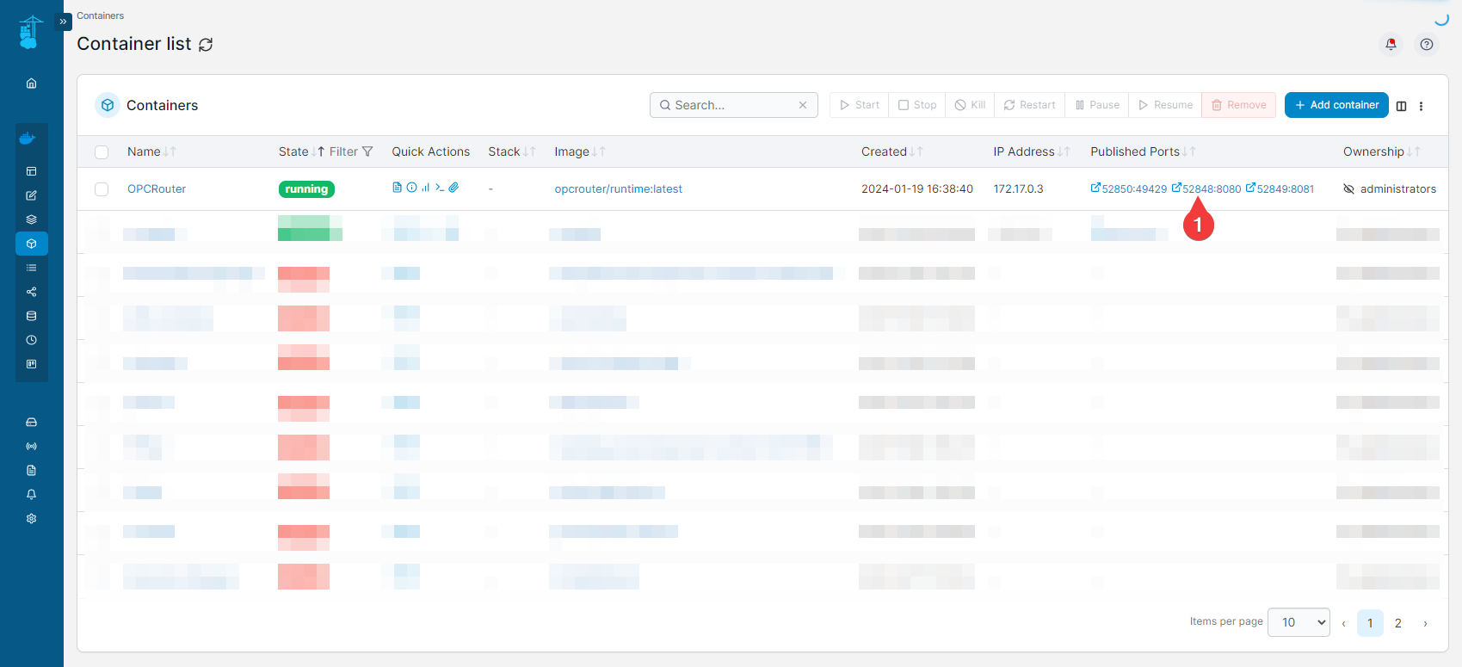The image size is (1462, 667).
Task: Select all containers checkbox in header
Action: click(x=102, y=152)
